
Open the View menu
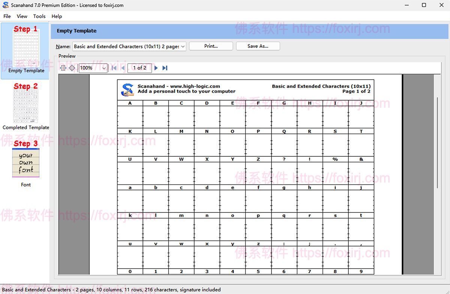point(22,16)
